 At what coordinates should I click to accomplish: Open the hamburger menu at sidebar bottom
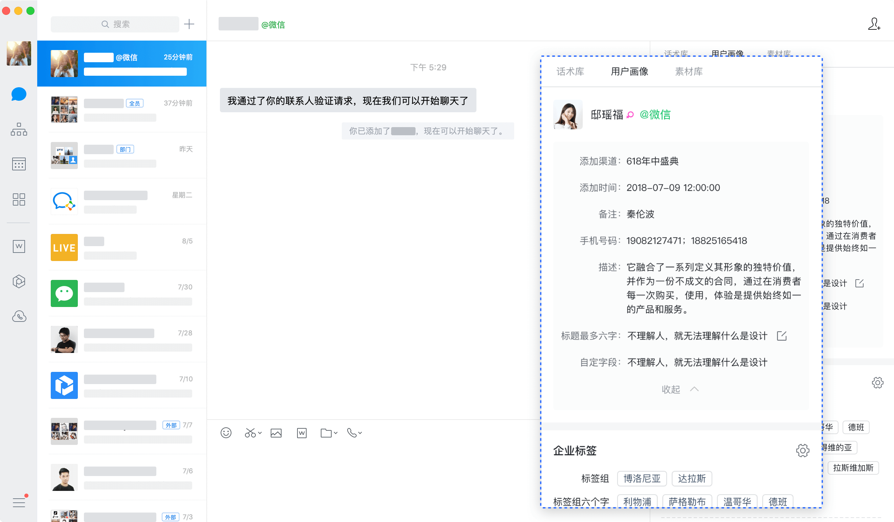pos(19,502)
